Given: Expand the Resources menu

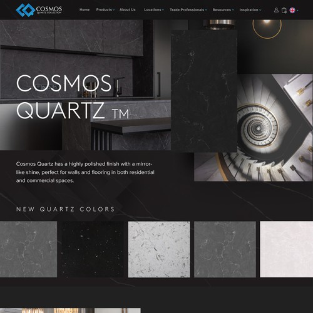Looking at the screenshot, I should pyautogui.click(x=223, y=10).
